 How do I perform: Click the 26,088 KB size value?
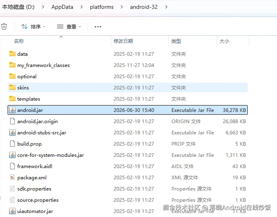(x=234, y=122)
